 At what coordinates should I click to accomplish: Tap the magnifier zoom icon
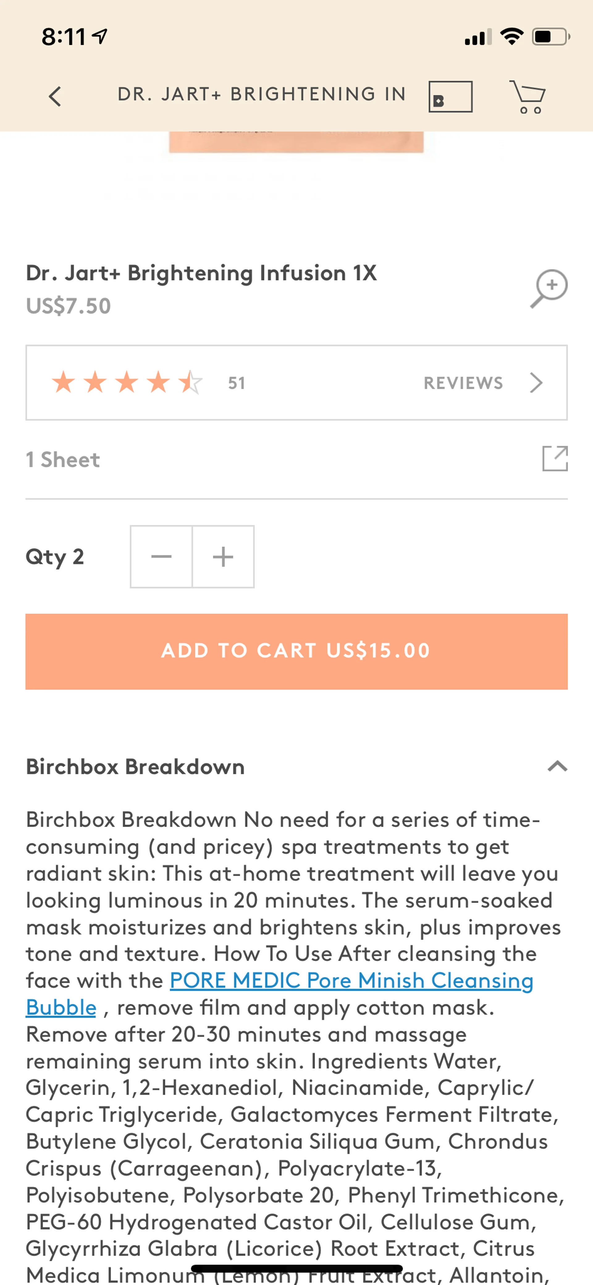(549, 288)
